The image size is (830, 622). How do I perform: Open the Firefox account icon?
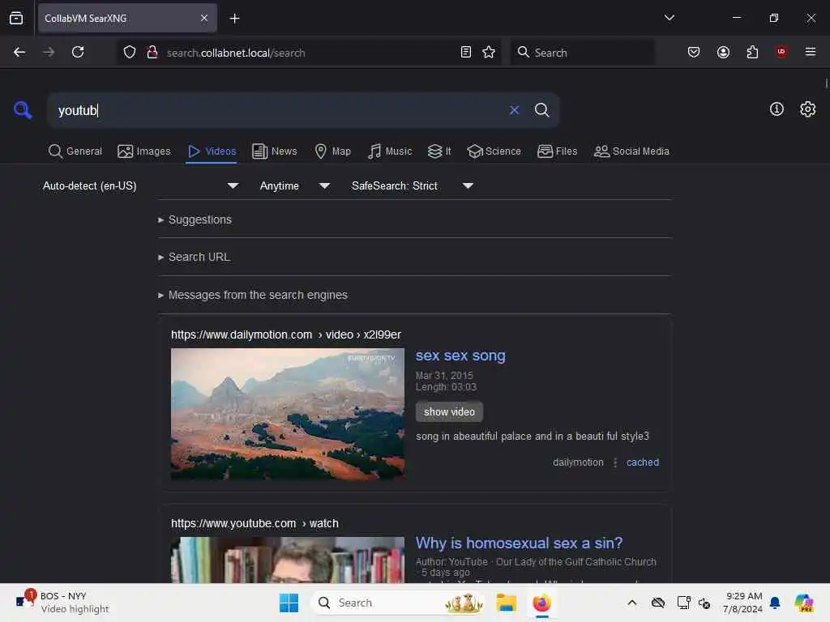pos(723,52)
